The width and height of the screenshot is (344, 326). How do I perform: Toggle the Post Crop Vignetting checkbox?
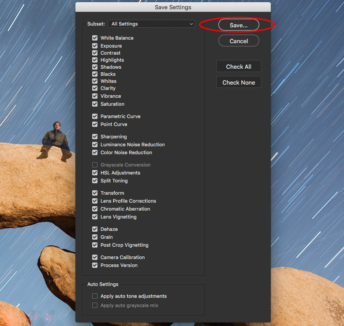coord(95,244)
